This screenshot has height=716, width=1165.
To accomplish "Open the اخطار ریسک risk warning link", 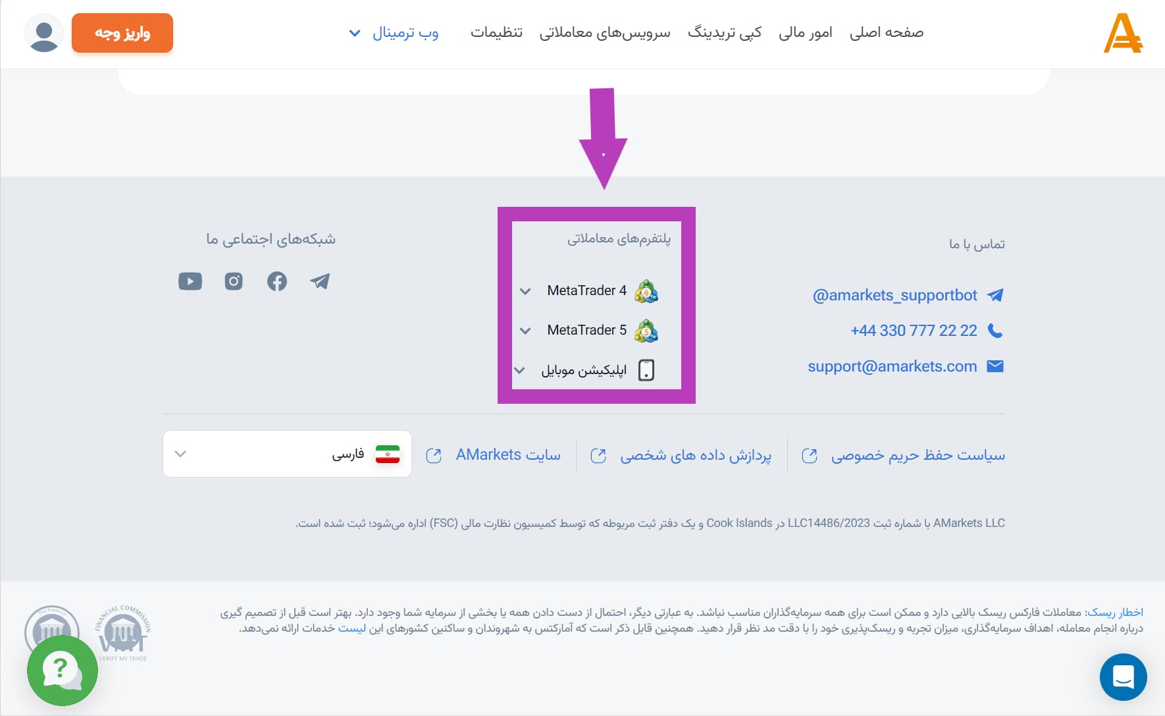I will click(1114, 612).
